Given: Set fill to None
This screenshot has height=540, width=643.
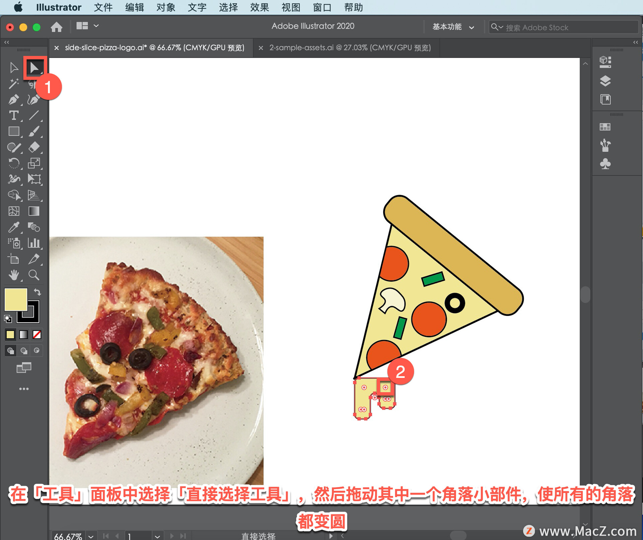Looking at the screenshot, I should [x=37, y=334].
